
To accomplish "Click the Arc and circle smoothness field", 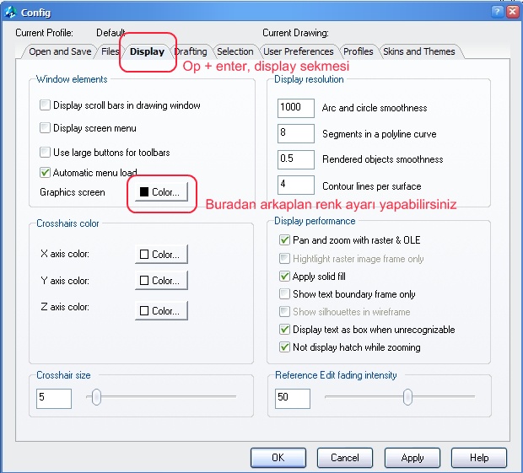I will click(x=295, y=108).
